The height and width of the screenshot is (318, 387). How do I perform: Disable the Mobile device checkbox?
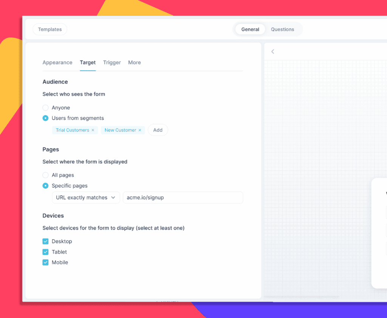click(x=46, y=262)
